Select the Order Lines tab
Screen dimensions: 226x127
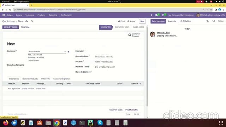(x=14, y=79)
